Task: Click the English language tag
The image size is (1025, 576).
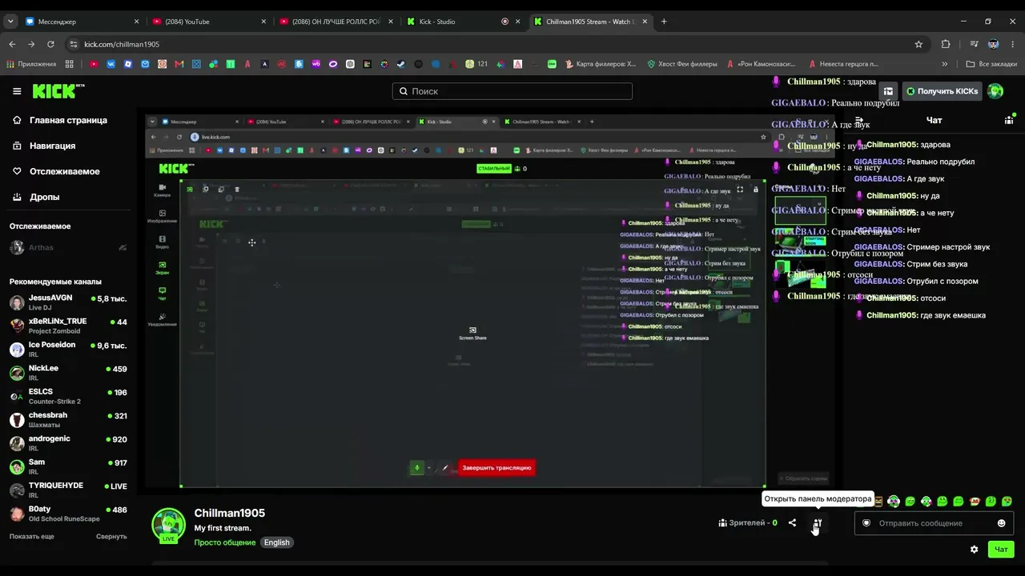Action: tap(277, 542)
